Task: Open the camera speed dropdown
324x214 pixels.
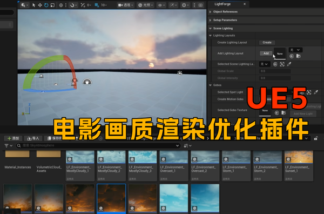Action: click(173, 5)
